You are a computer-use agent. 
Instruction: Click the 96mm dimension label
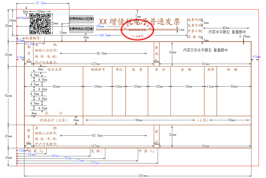(x=139, y=120)
